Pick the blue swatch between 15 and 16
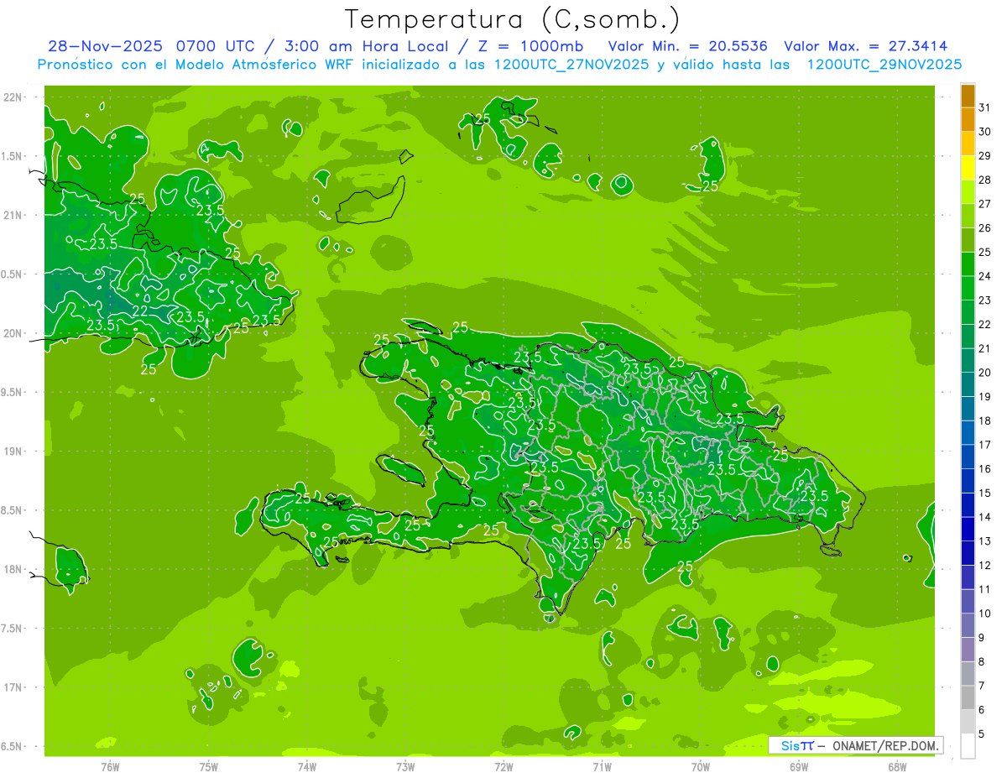Image resolution: width=1007 pixels, height=778 pixels. (968, 481)
